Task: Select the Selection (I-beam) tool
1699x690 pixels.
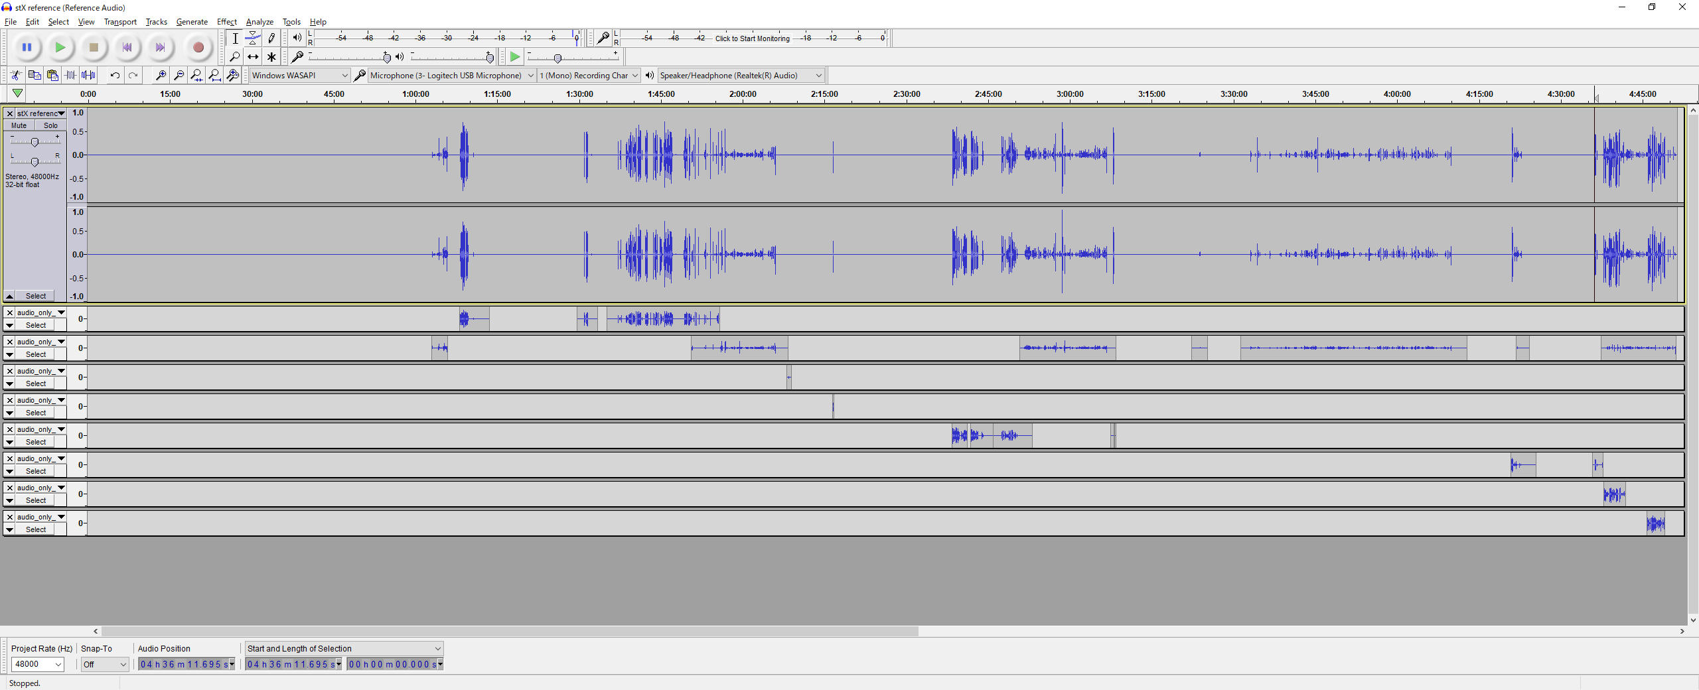Action: coord(235,38)
